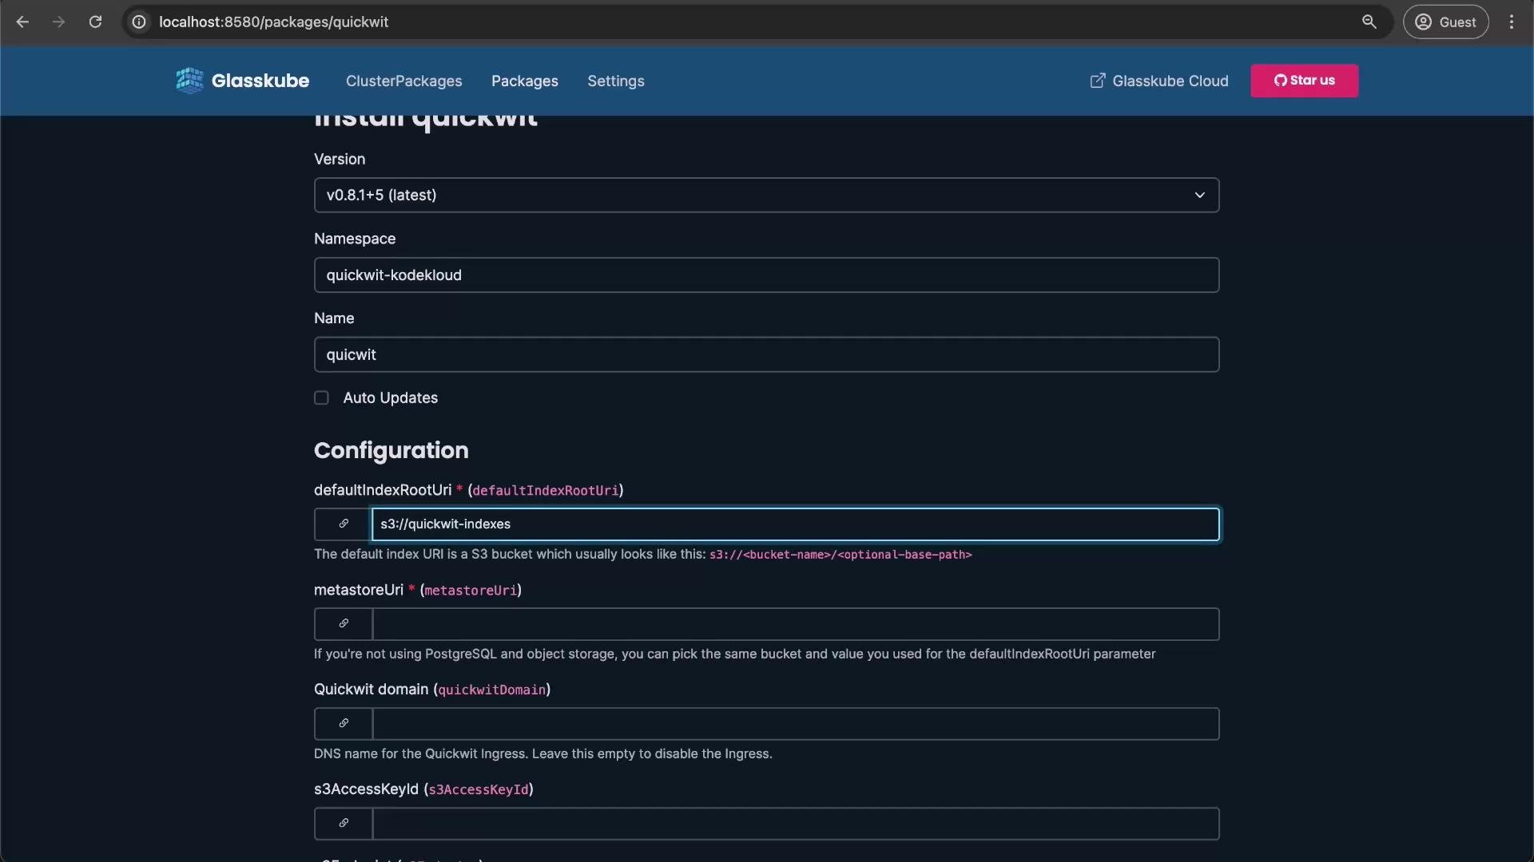
Task: Open the Packages nav item
Action: click(x=525, y=81)
